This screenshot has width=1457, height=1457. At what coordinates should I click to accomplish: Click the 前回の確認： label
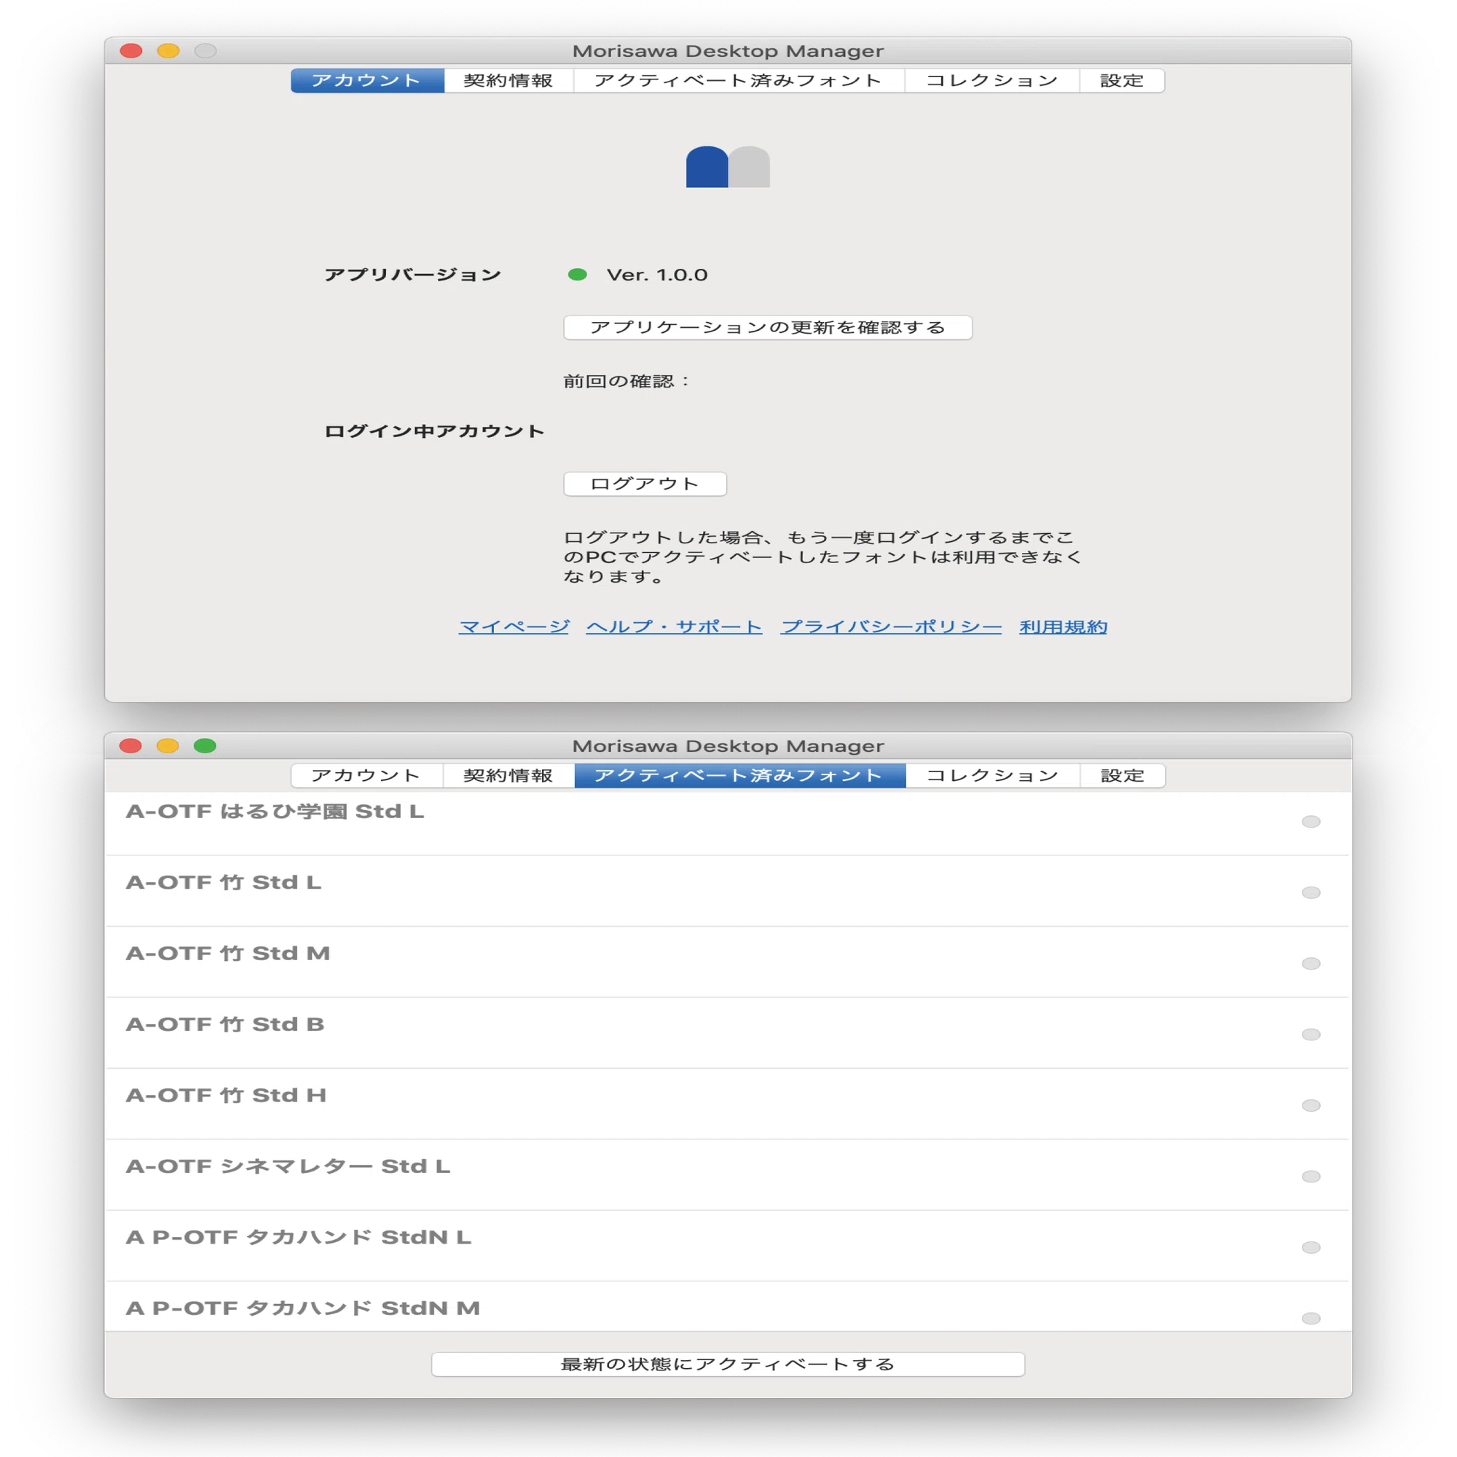pyautogui.click(x=626, y=381)
